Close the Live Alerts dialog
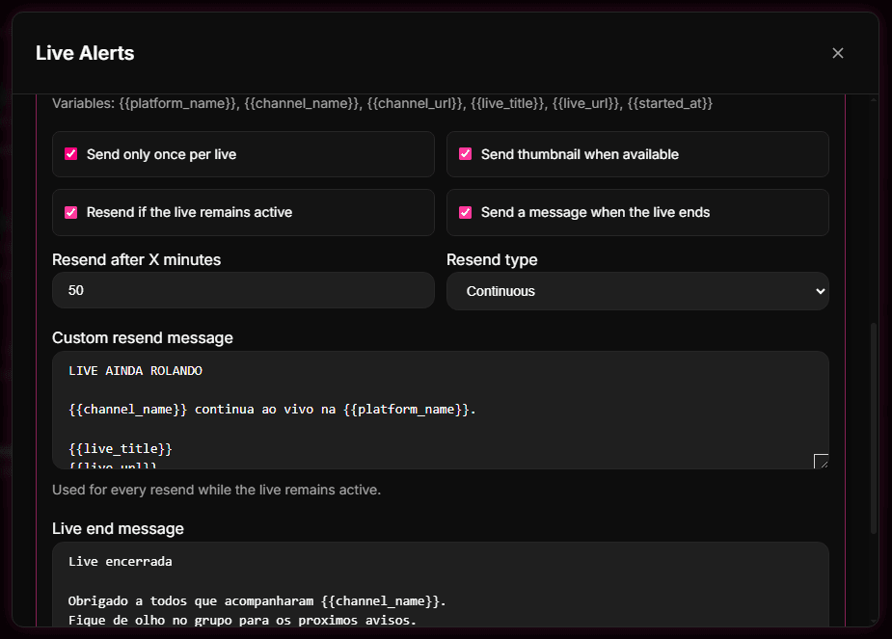892x639 pixels. click(837, 53)
